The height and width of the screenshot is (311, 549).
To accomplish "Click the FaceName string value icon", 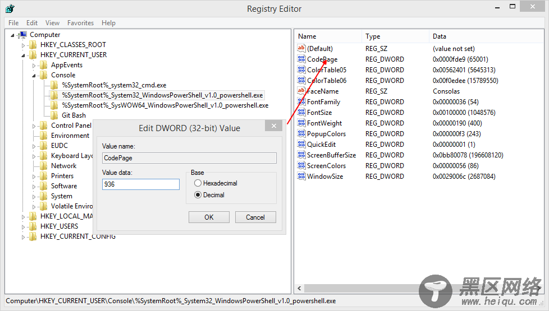I will click(x=301, y=91).
